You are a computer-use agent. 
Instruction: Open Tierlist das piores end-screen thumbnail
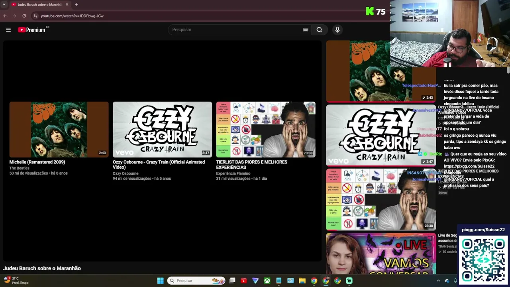tap(266, 130)
